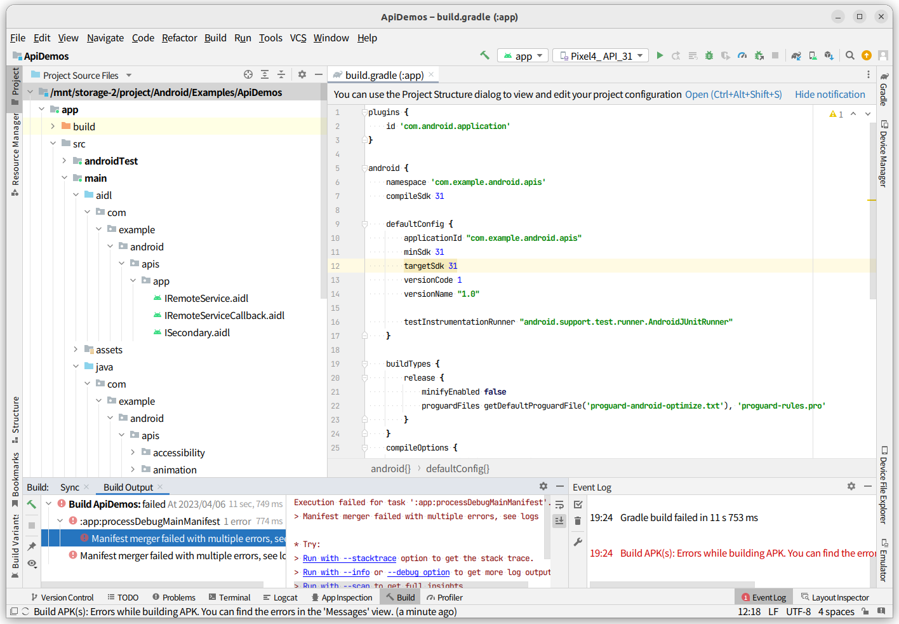Toggle soft-wrap in build output
The height and width of the screenshot is (624, 899).
559,505
